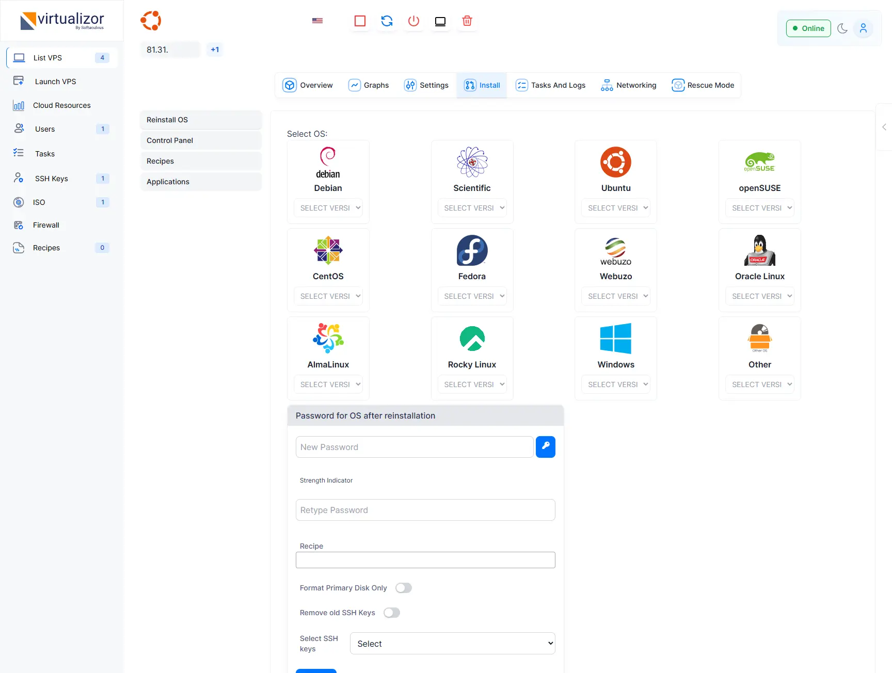Image resolution: width=892 pixels, height=673 pixels.
Task: Open the VNC console monitor icon
Action: [440, 21]
